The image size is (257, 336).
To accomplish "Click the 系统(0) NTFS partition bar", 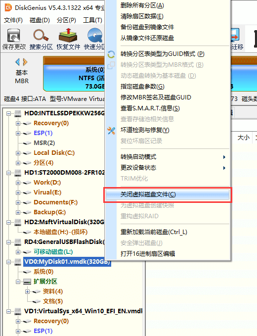I will [x=74, y=74].
